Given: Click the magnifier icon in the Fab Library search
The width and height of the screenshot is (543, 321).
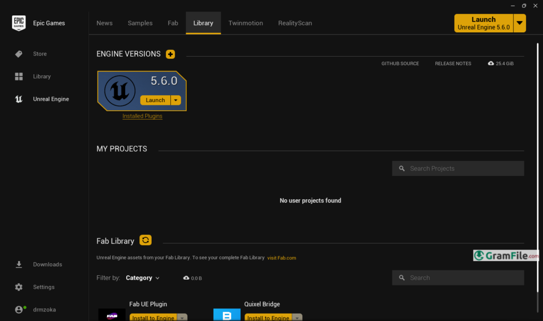Looking at the screenshot, I should click(x=402, y=278).
